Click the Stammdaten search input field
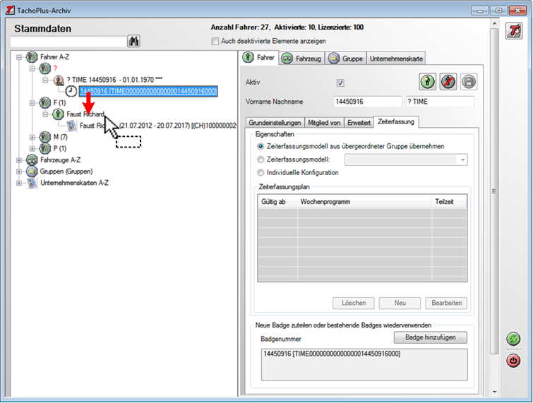The width and height of the screenshot is (533, 403). click(68, 41)
